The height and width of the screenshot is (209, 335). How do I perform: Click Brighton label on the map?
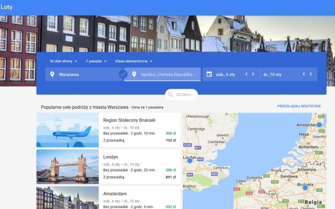point(189,186)
